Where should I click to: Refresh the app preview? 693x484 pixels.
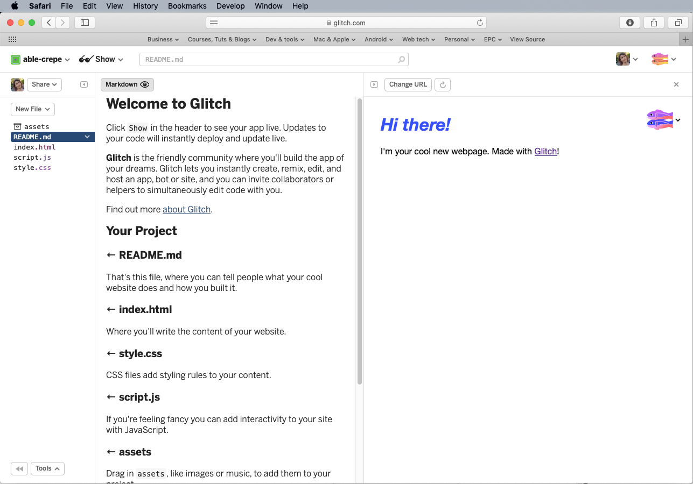[x=443, y=84]
